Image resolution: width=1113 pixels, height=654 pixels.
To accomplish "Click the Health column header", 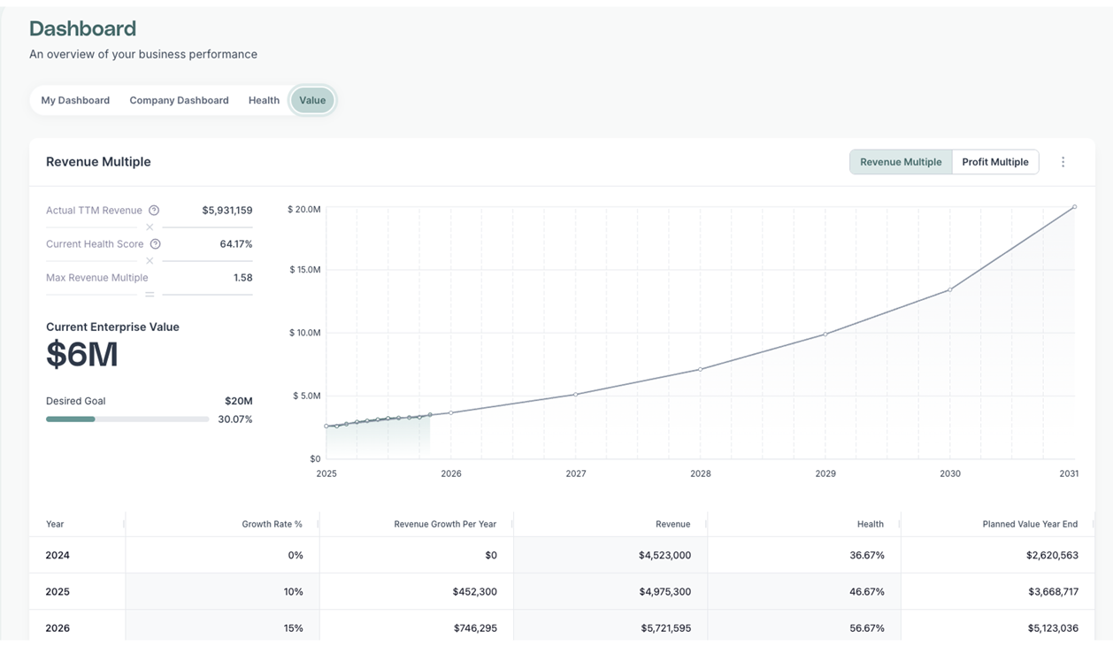I will (804, 524).
